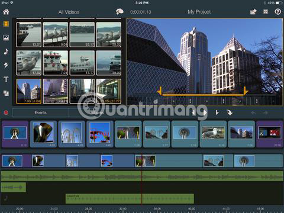This screenshot has width=284, height=213.
Task: Select the left orange trim-in marker
Action: click(160, 91)
